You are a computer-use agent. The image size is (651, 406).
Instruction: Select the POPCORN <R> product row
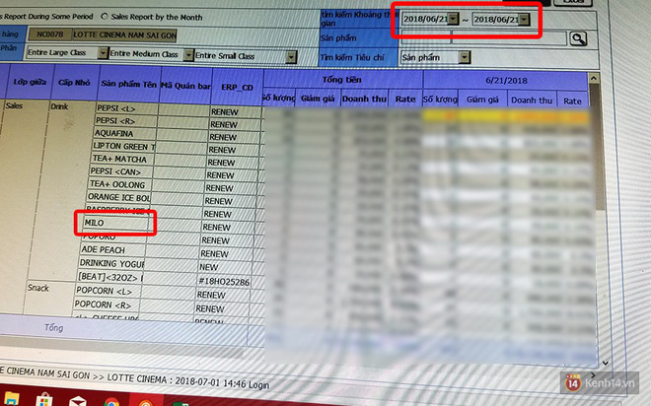tap(107, 304)
